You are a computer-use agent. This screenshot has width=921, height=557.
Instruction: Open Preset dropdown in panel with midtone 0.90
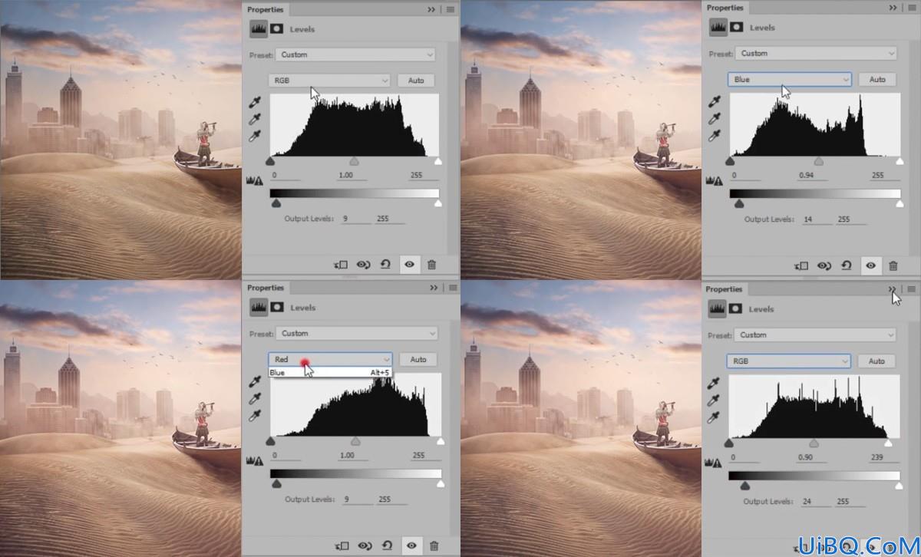(816, 335)
